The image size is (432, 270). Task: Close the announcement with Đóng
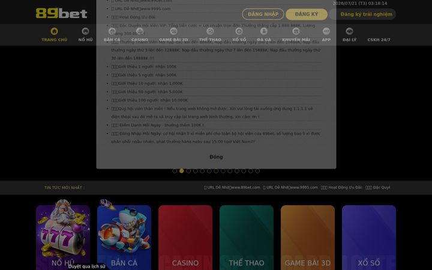coord(216,157)
